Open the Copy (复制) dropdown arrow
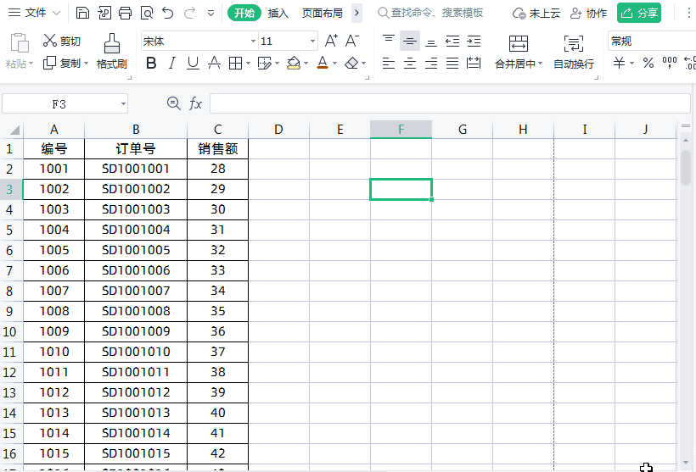696x472 pixels. click(86, 64)
